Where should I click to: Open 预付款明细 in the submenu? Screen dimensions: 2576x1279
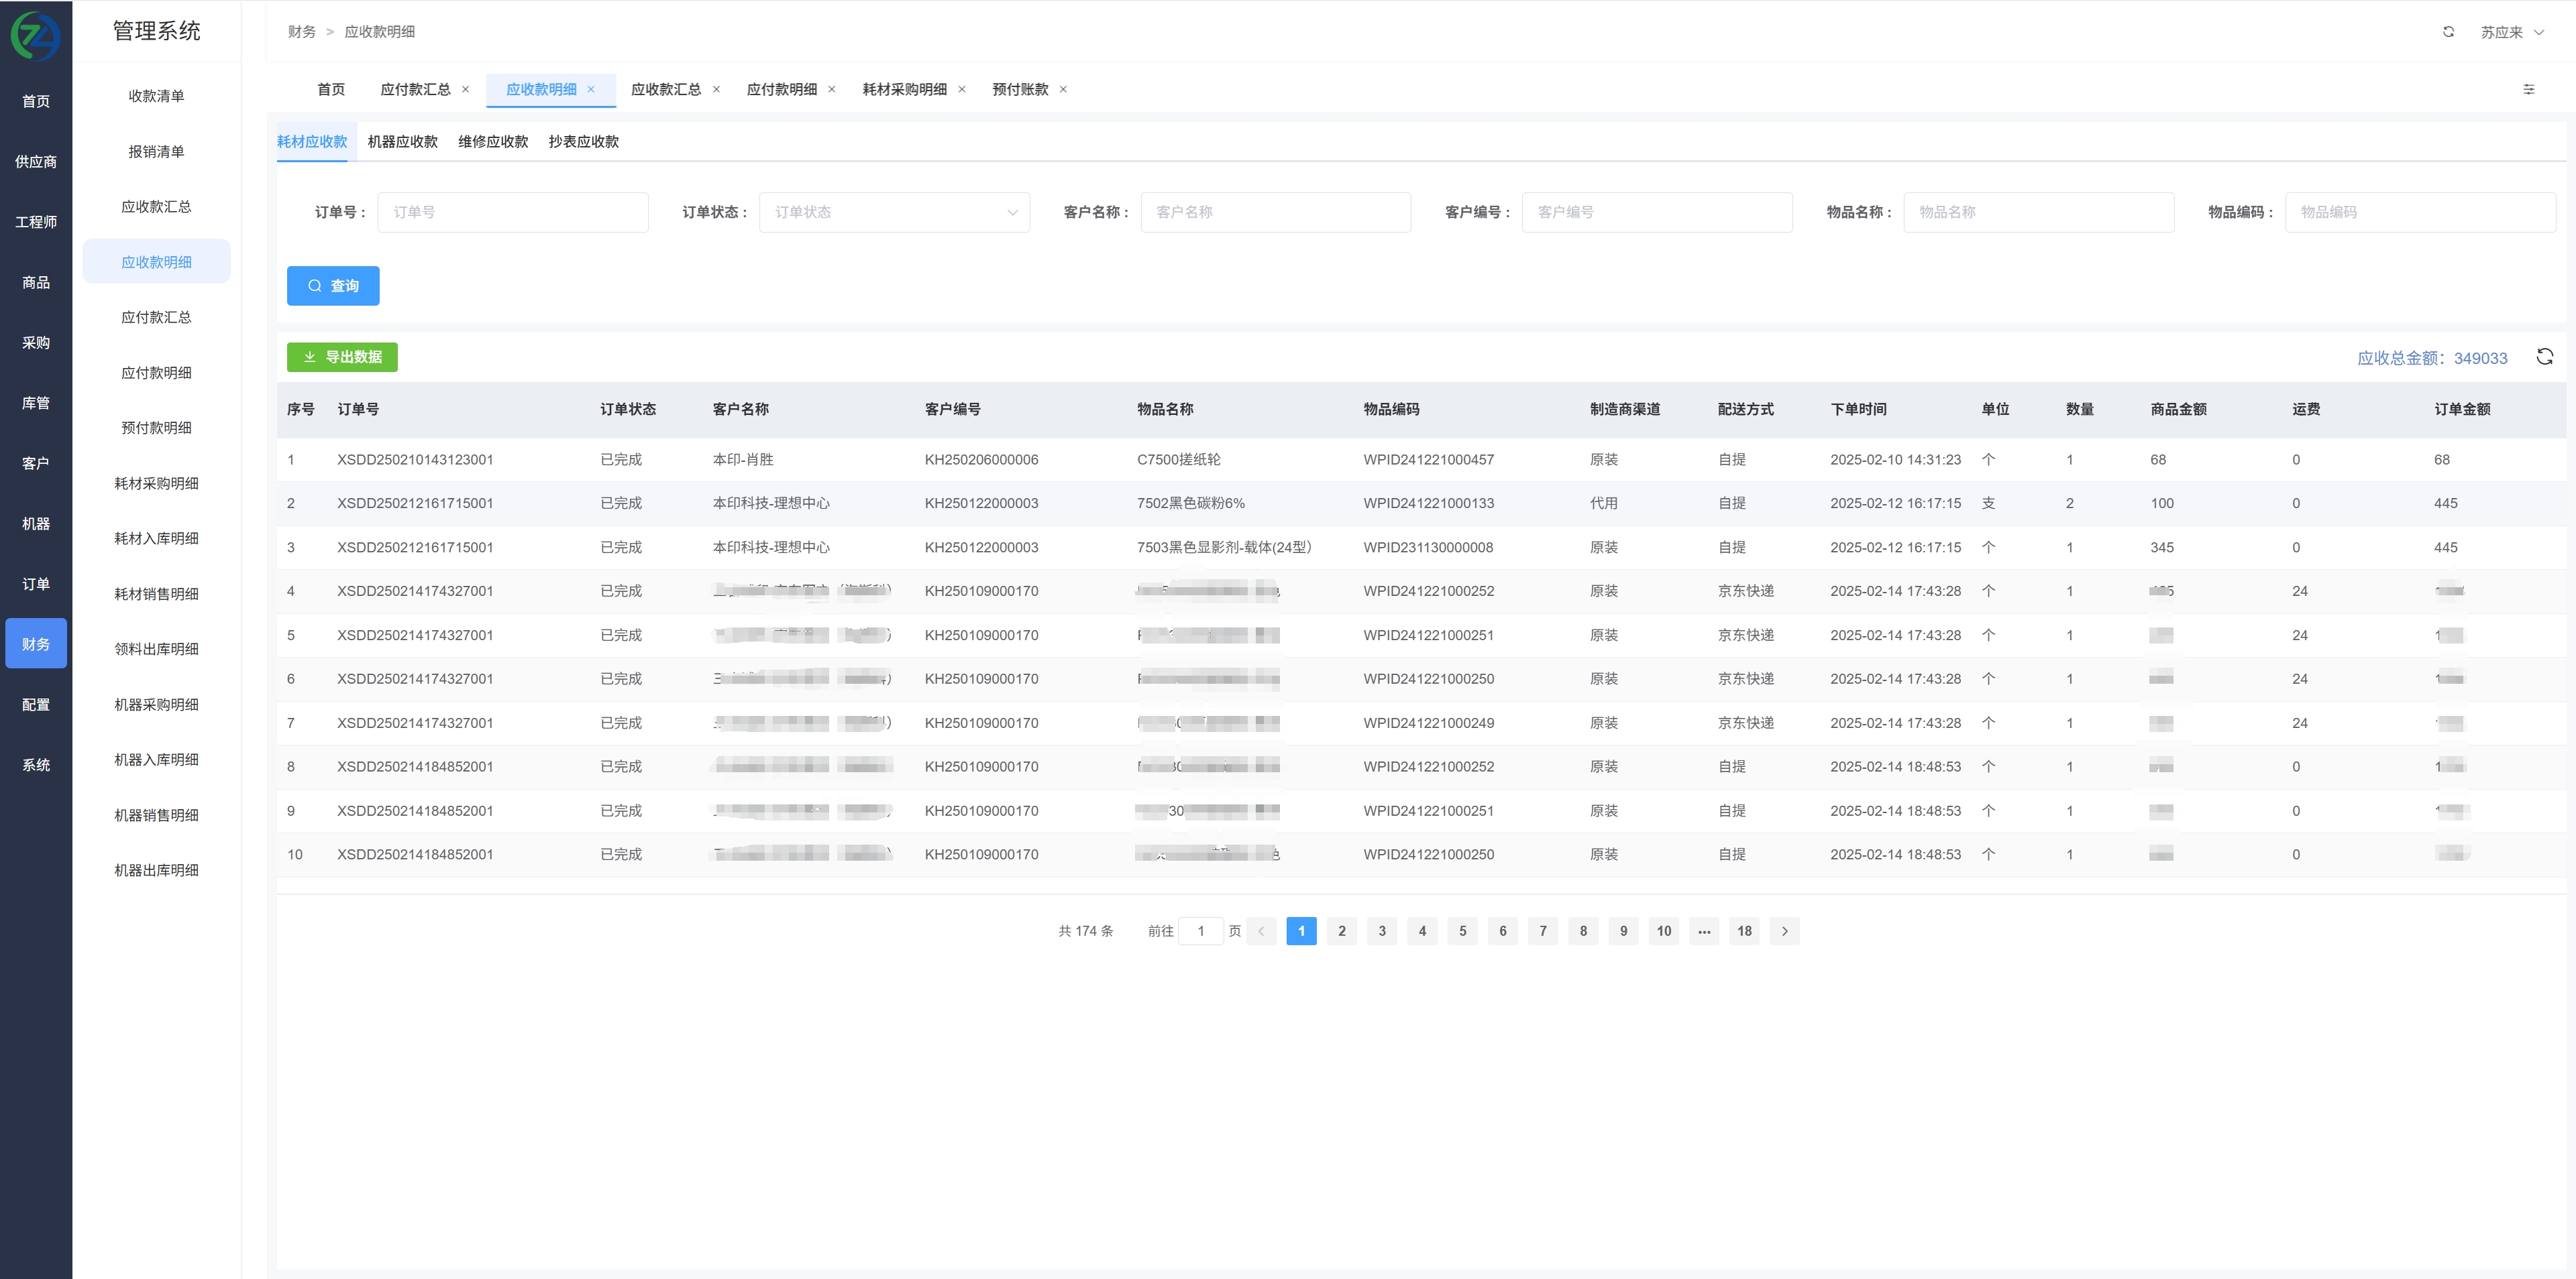156,428
